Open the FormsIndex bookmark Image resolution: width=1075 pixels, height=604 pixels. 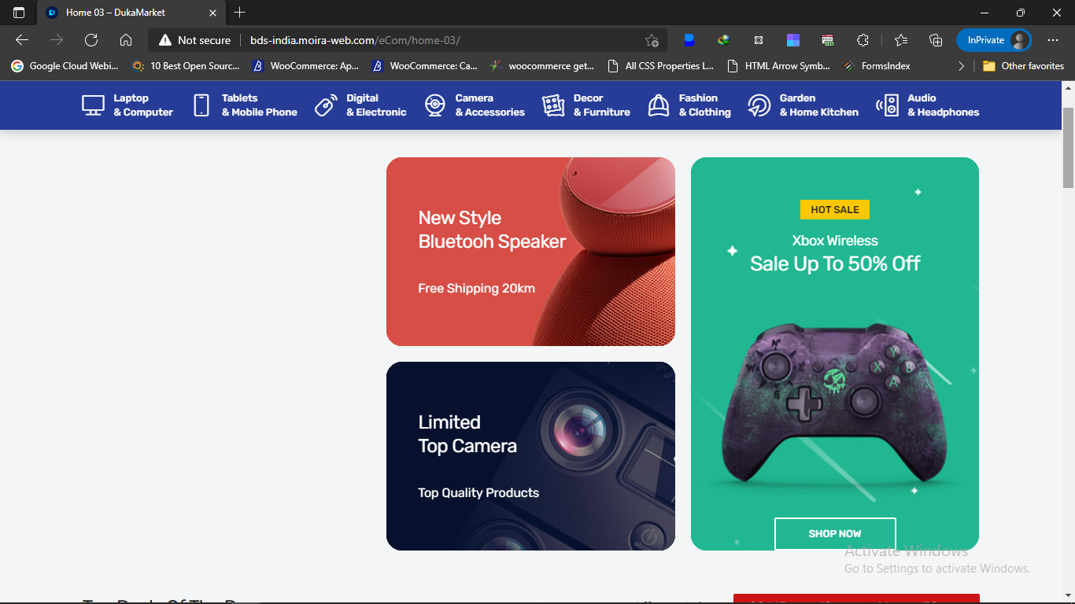click(877, 66)
